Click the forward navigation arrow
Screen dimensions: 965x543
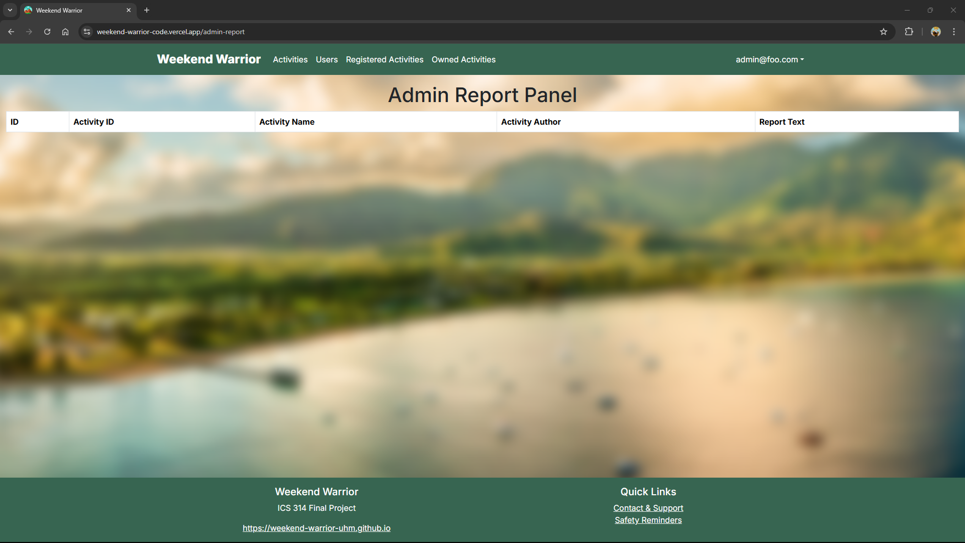point(29,31)
